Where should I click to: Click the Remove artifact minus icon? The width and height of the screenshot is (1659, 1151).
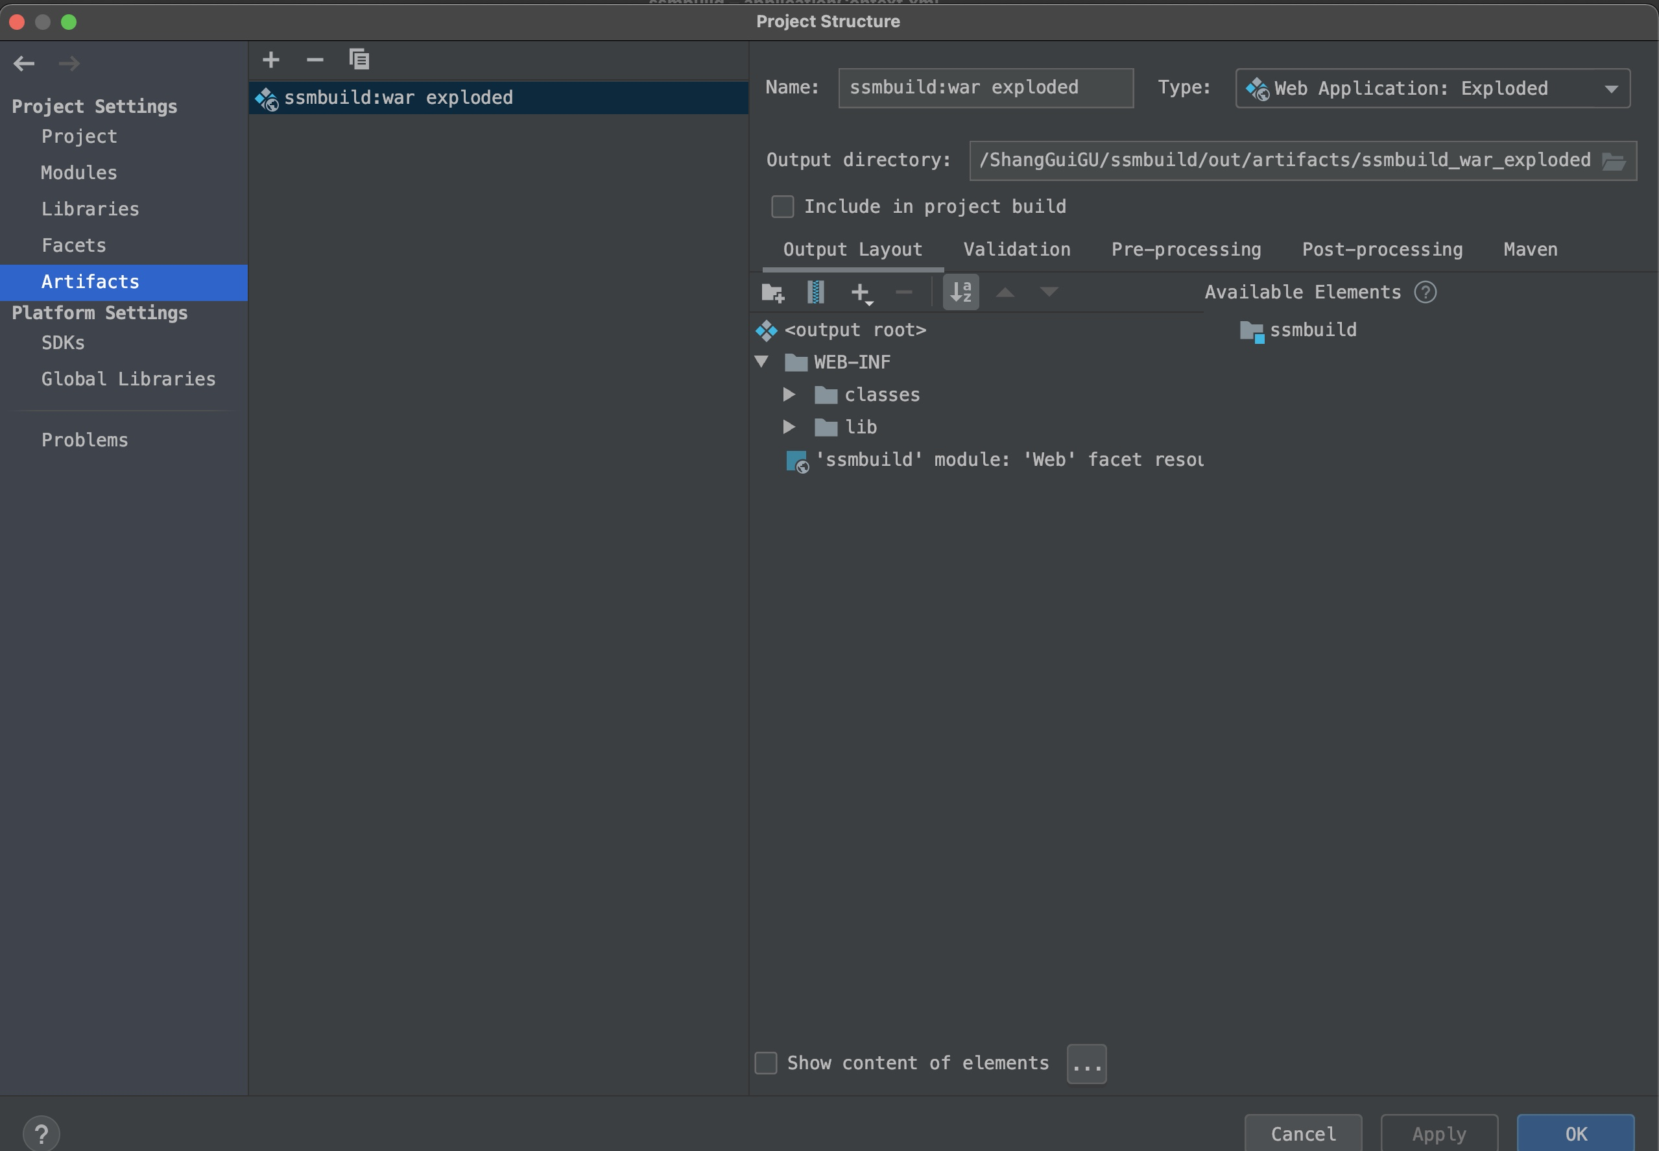(x=315, y=60)
